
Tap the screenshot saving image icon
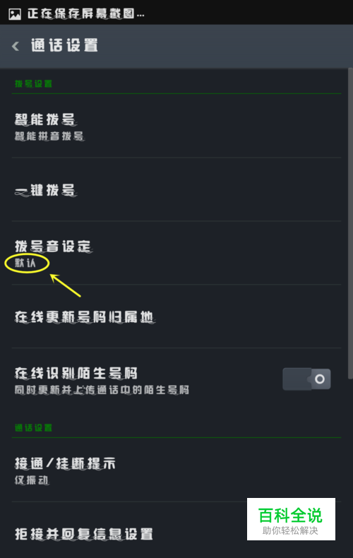15,14
